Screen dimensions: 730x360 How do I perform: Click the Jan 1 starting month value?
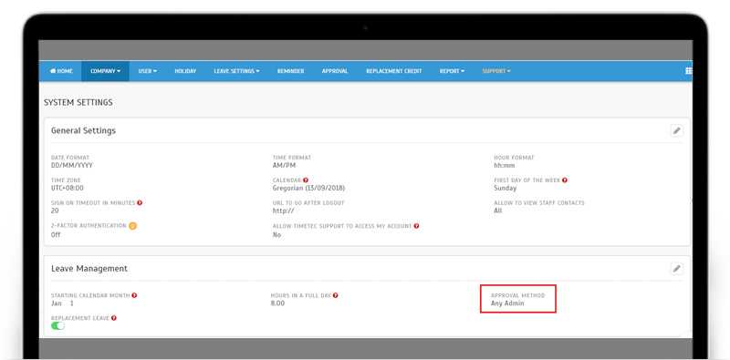click(62, 303)
